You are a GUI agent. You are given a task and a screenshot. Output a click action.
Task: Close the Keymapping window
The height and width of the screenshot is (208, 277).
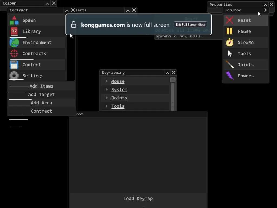[174, 72]
